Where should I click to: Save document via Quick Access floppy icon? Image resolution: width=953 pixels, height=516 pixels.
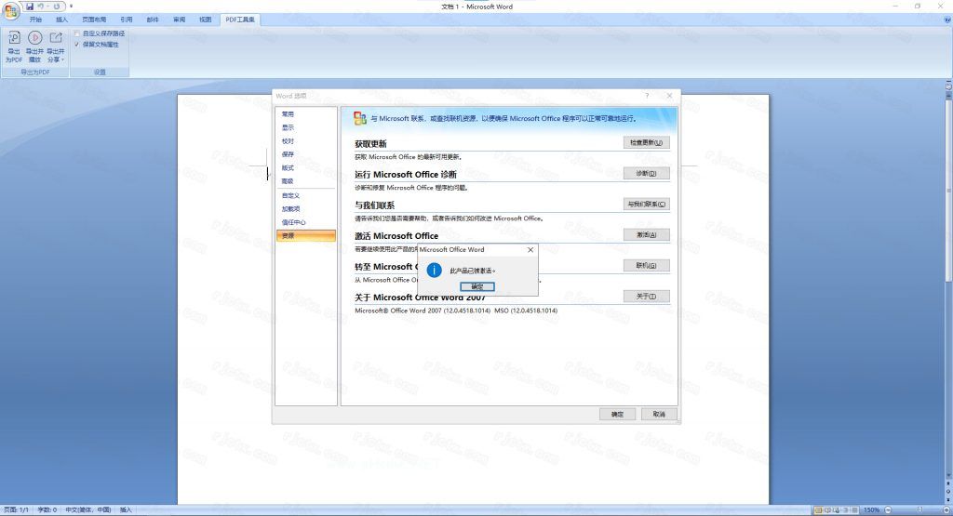30,7
